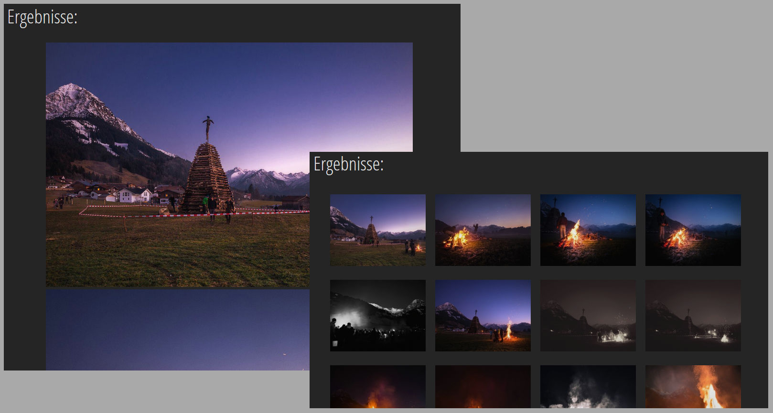Select third first-row thumbnail, person beside bonfire
The image size is (773, 413).
588,230
